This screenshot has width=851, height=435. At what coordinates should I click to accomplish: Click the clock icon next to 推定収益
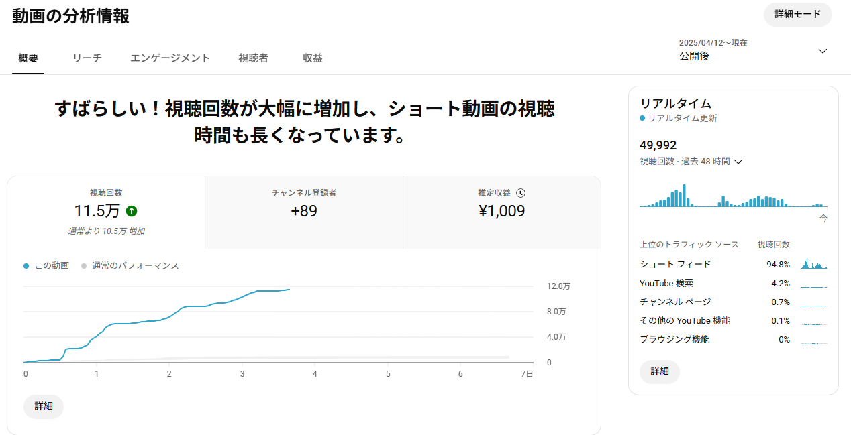tap(521, 193)
